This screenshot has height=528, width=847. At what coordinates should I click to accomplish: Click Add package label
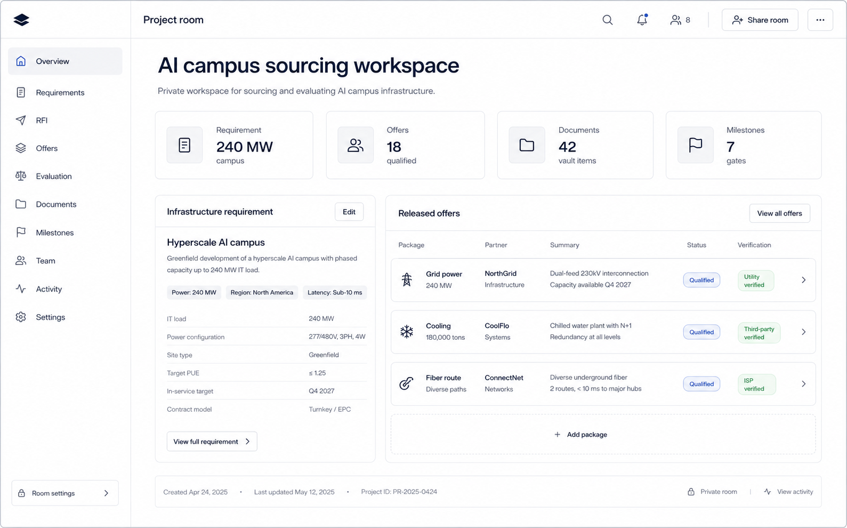point(587,435)
